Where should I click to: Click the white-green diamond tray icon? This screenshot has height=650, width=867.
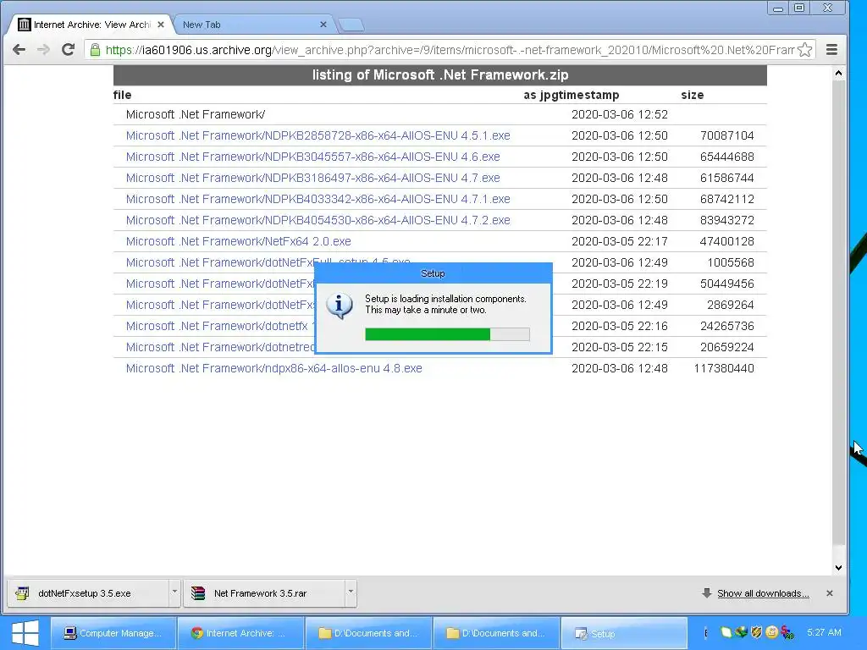tap(726, 631)
